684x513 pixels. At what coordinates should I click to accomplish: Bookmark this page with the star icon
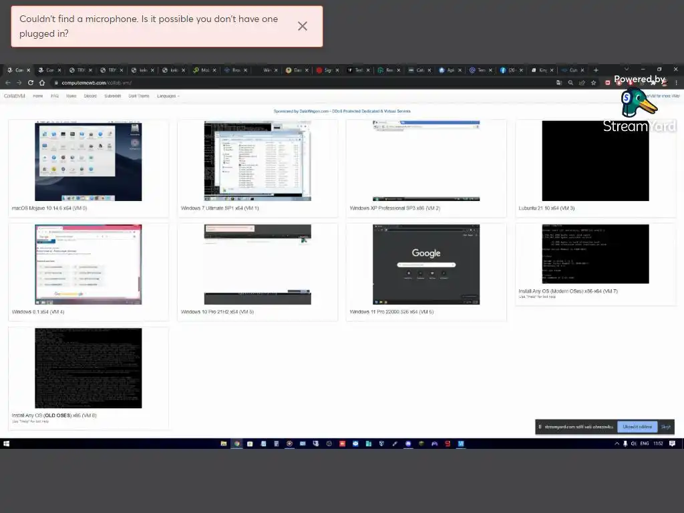pos(593,82)
